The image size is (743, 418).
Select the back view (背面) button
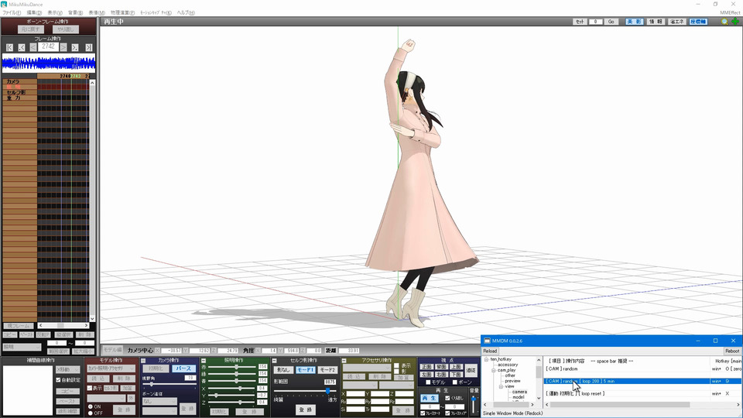[x=441, y=367]
